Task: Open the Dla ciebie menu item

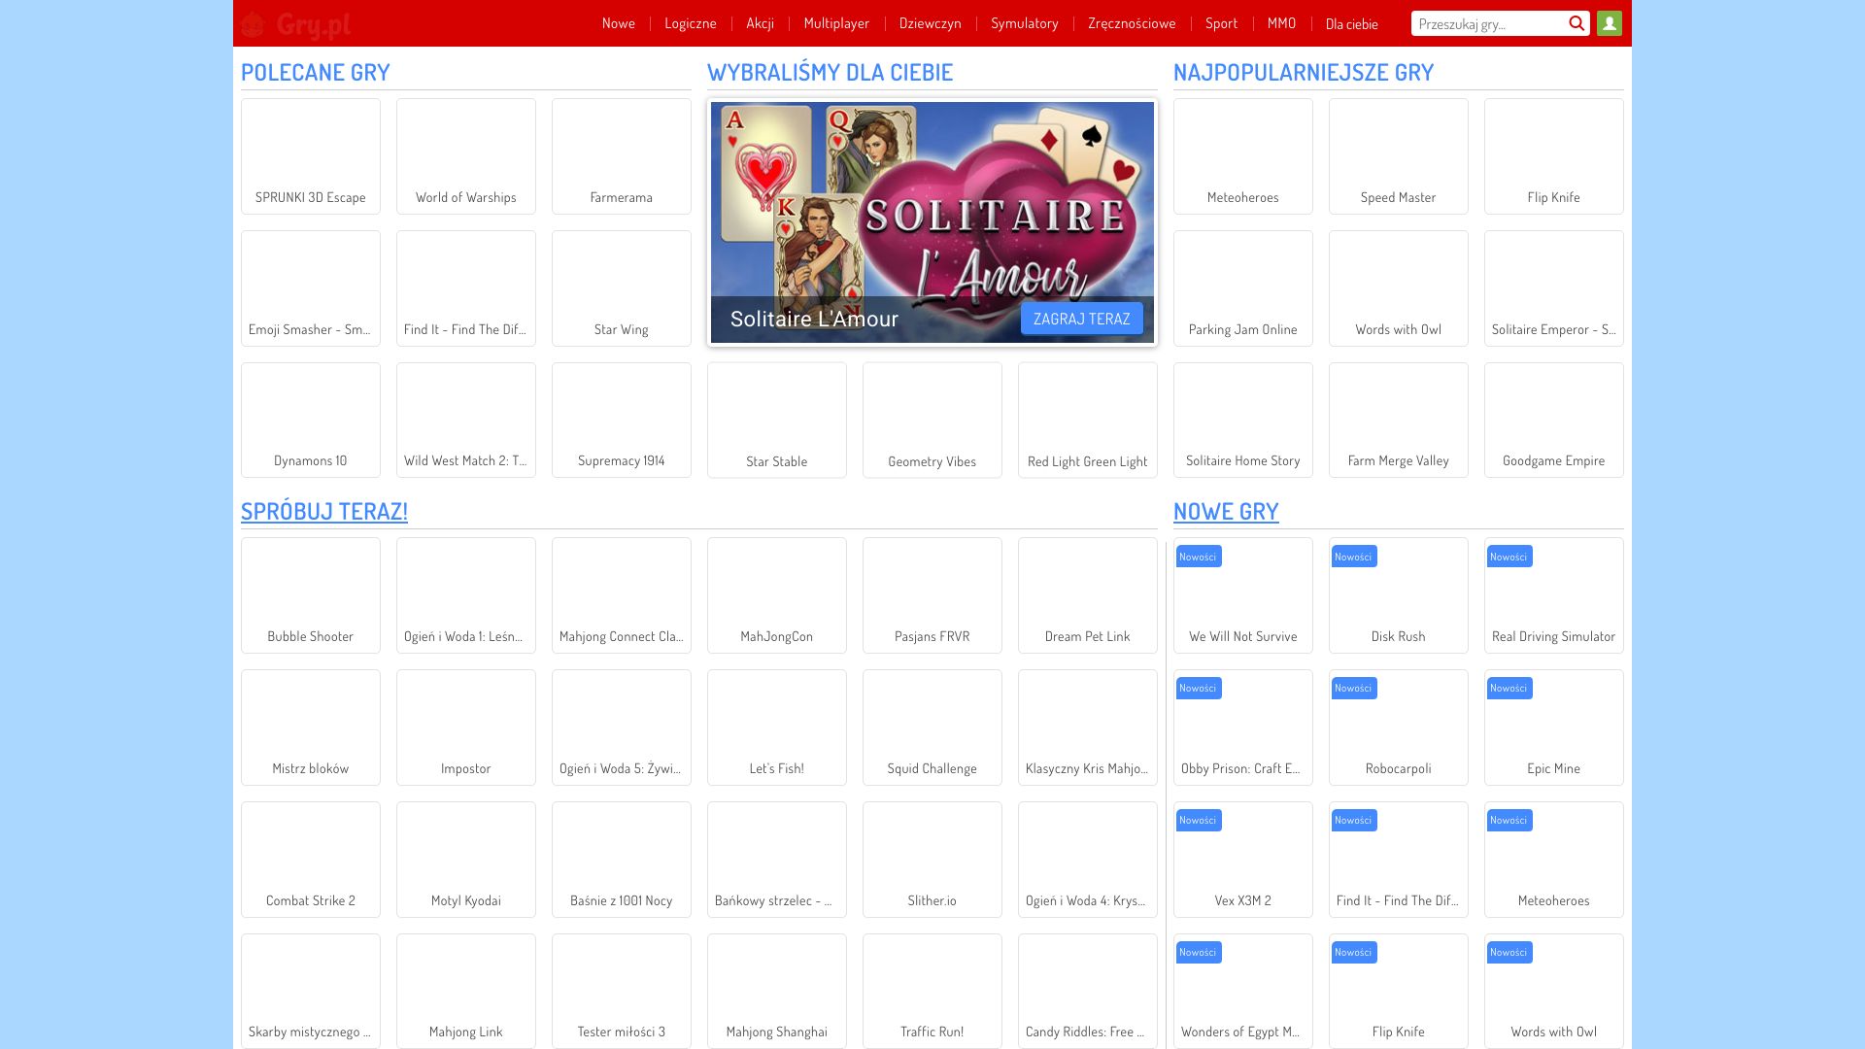Action: coord(1352,23)
